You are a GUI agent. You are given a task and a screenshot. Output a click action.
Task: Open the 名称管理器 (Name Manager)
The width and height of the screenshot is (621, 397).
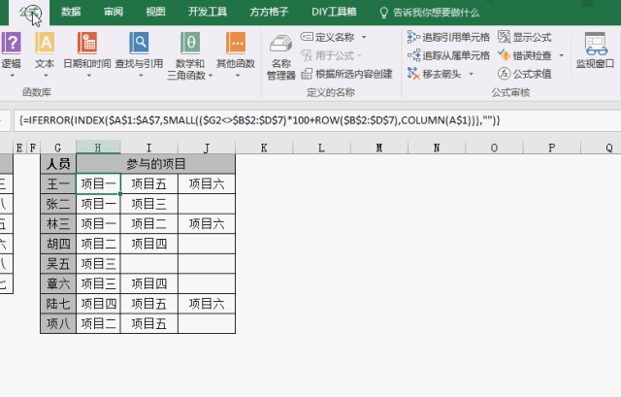point(280,56)
